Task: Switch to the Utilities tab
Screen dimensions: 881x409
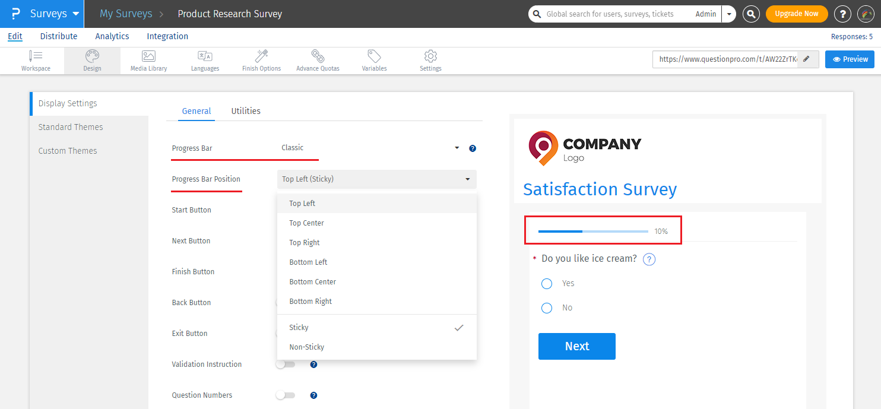Action: [x=245, y=110]
